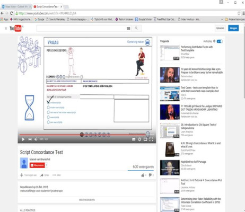245x212 pixels.
Task: Go forward with the browser forward arrow
Action: 7,13
